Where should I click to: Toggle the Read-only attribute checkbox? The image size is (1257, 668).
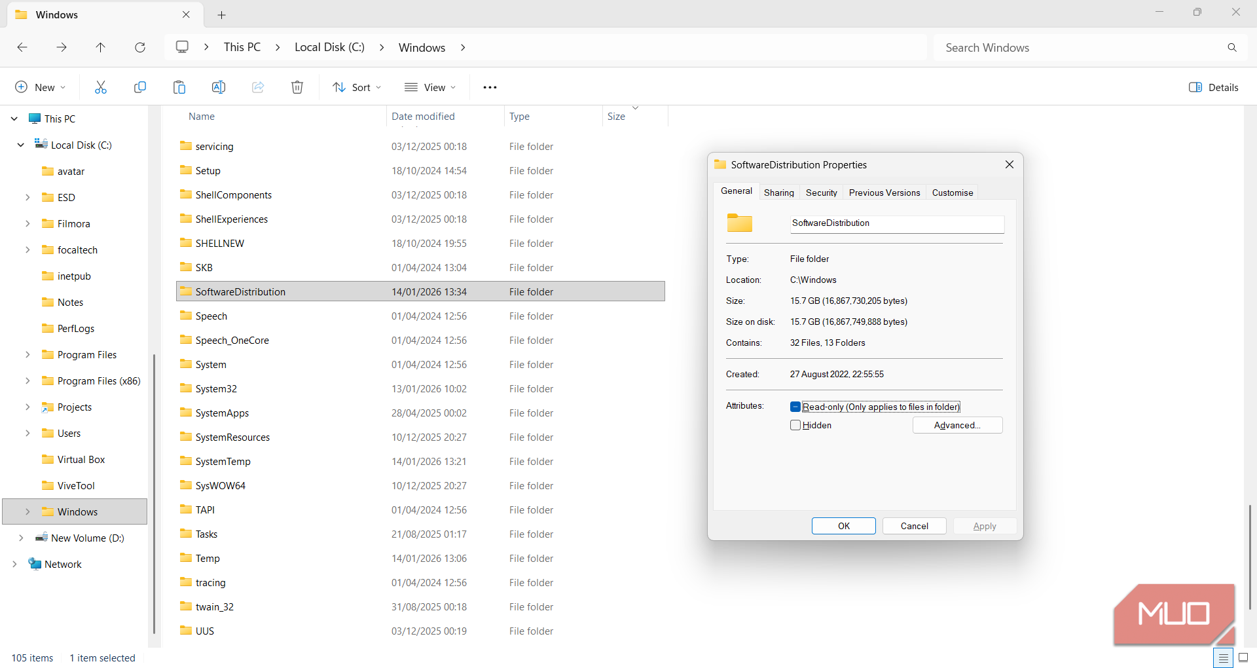coord(795,407)
